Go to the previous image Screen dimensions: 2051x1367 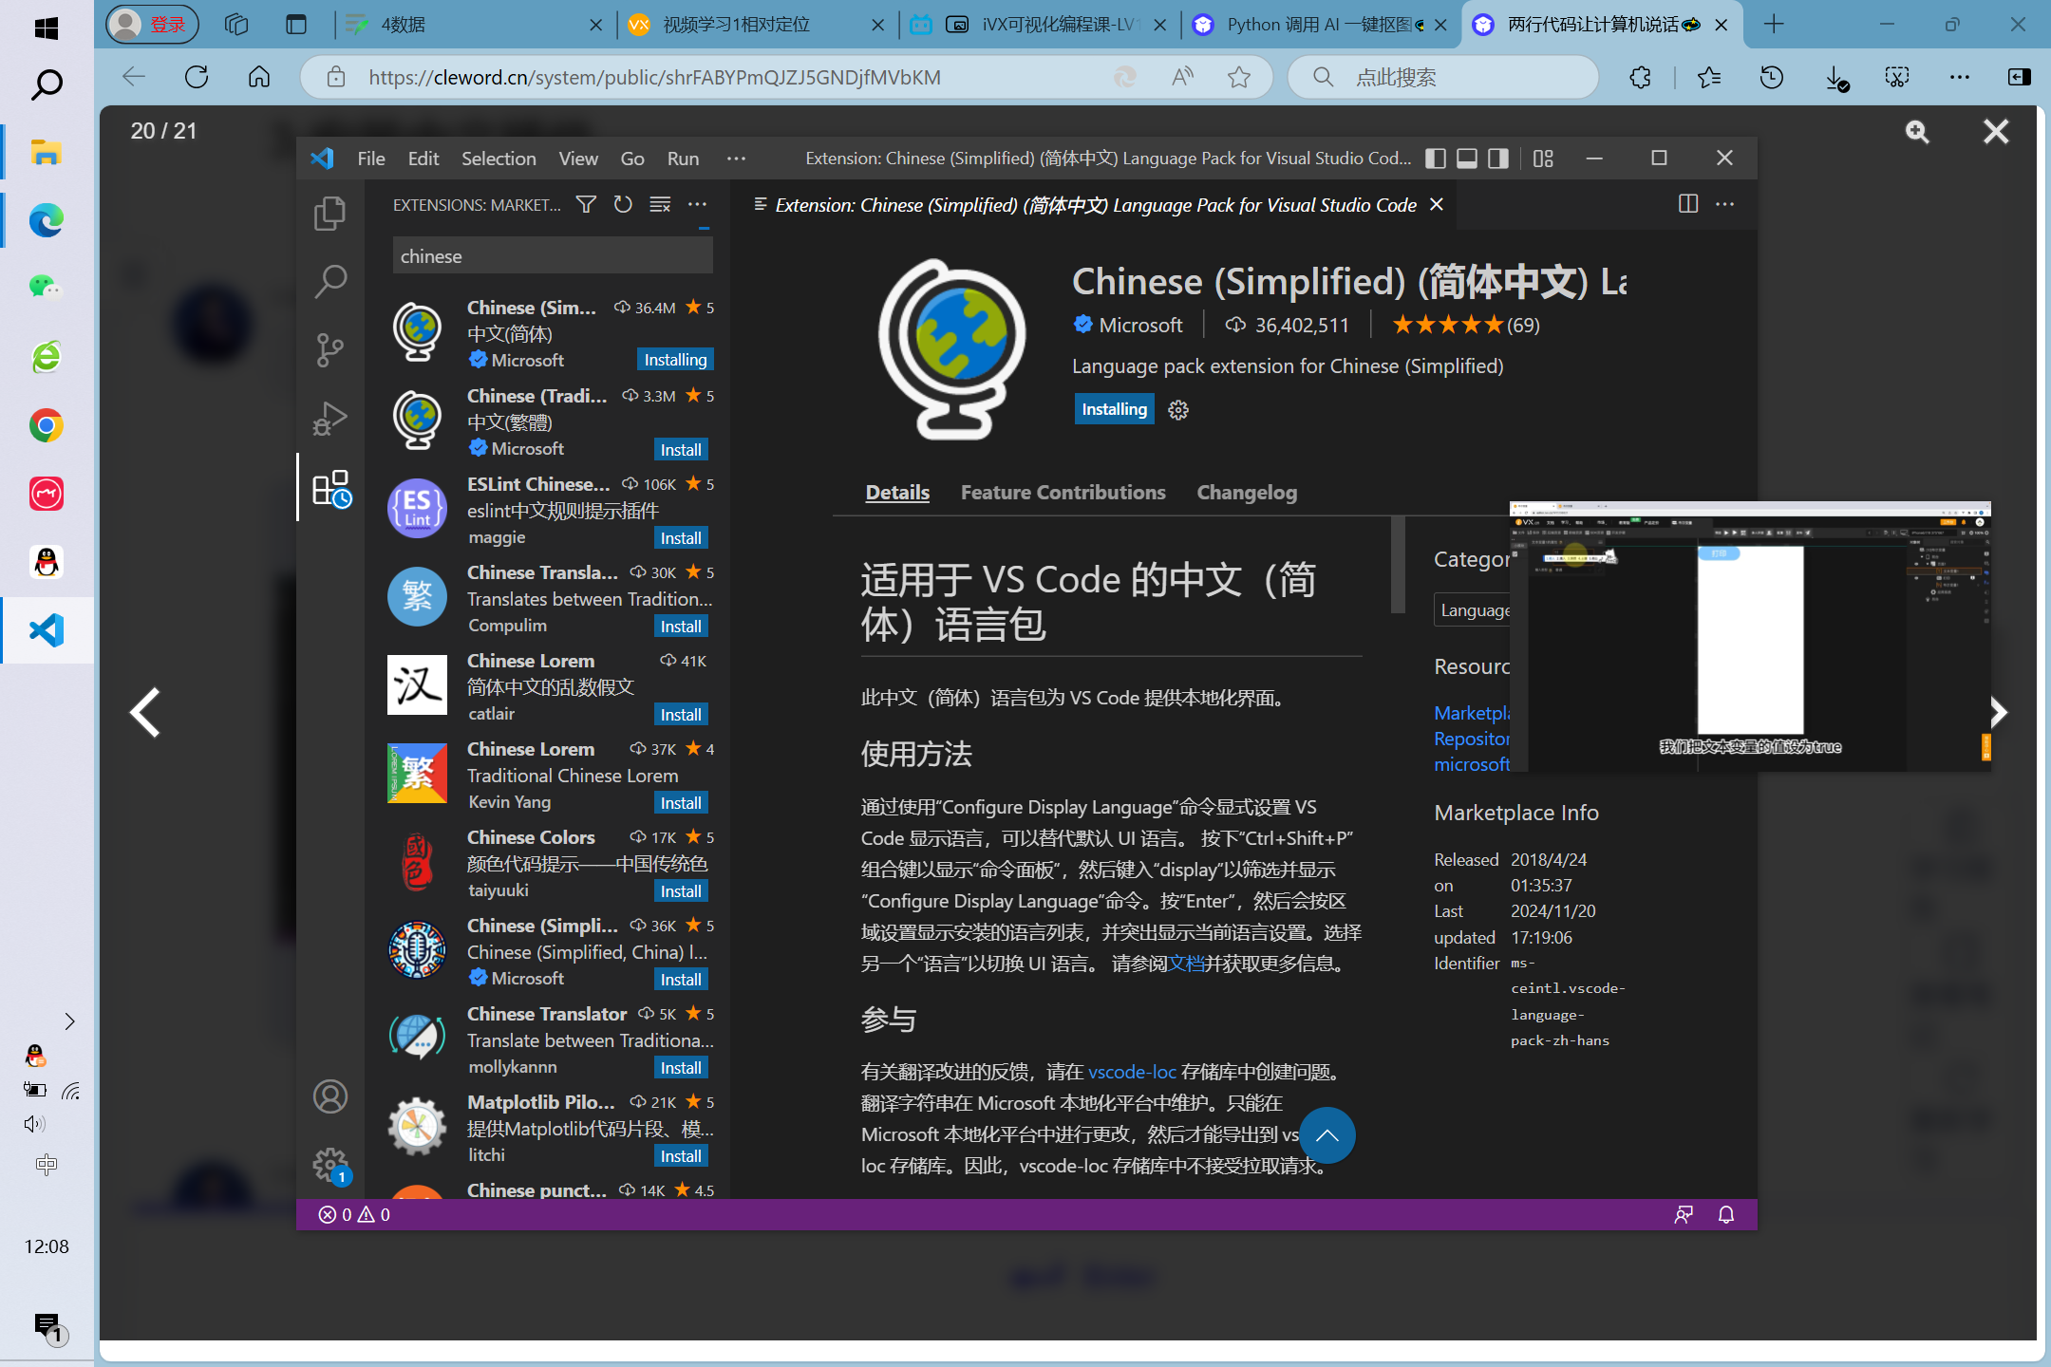coord(145,712)
